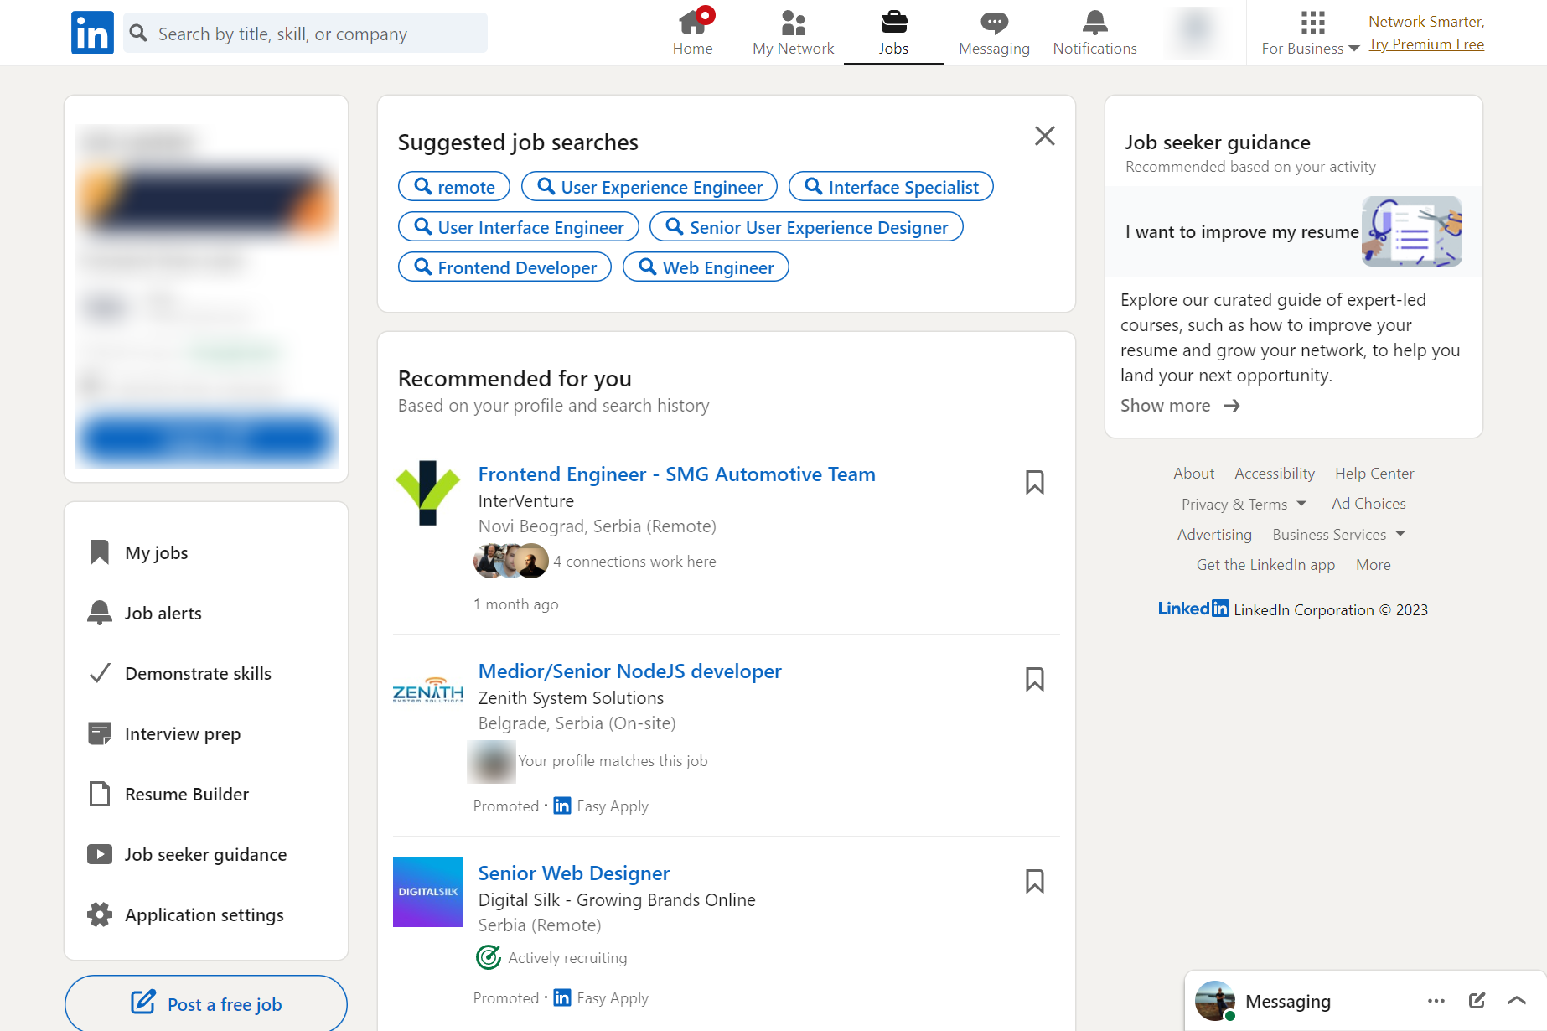Select the Frontend Developer suggestion
The width and height of the screenshot is (1547, 1031).
click(x=504, y=267)
